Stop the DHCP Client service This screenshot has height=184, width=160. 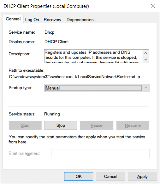coord(61,125)
